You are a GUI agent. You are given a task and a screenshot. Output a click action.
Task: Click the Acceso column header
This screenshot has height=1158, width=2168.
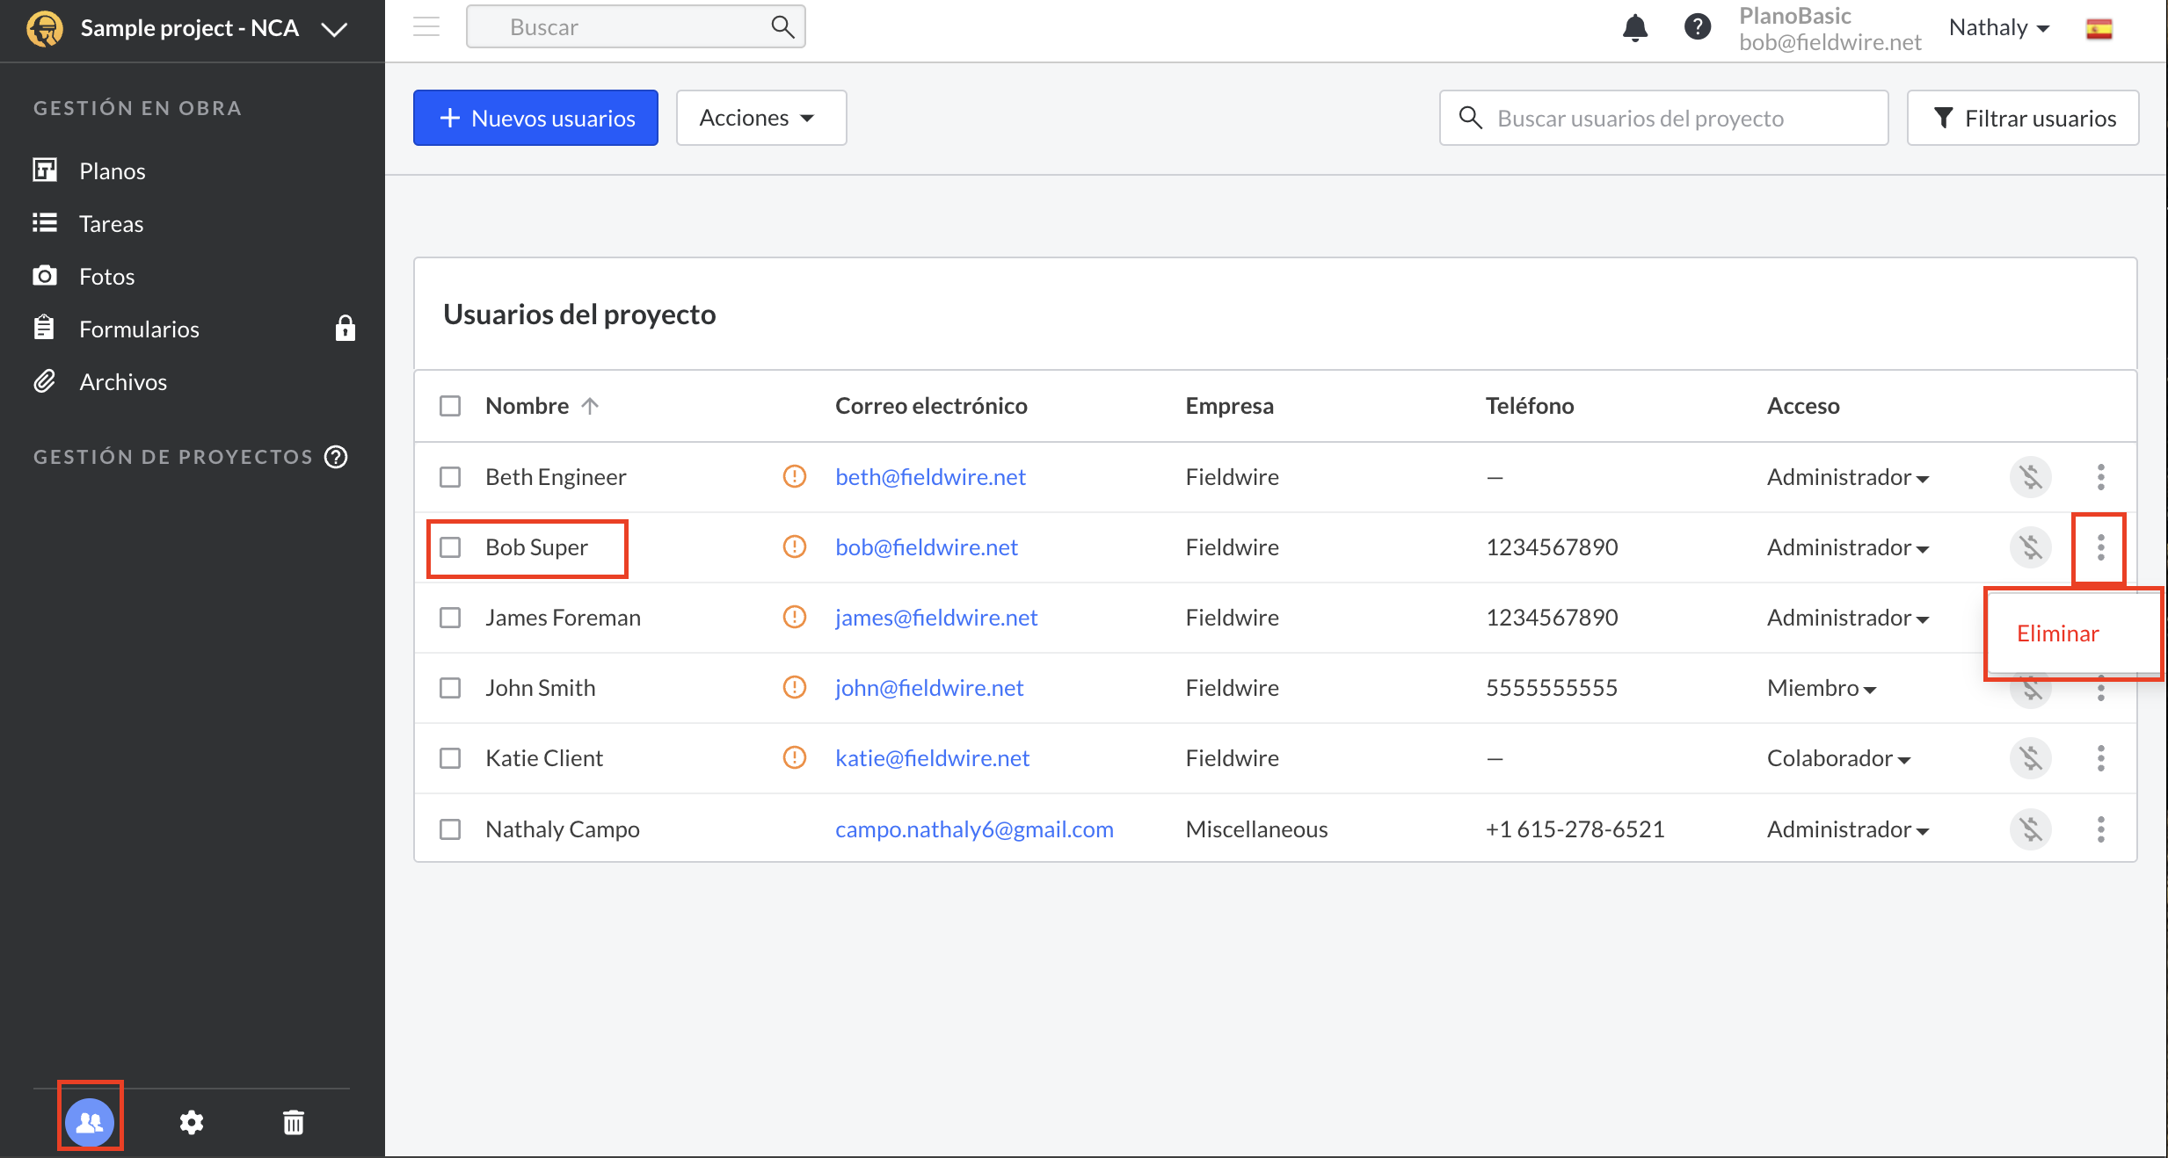click(x=1803, y=406)
